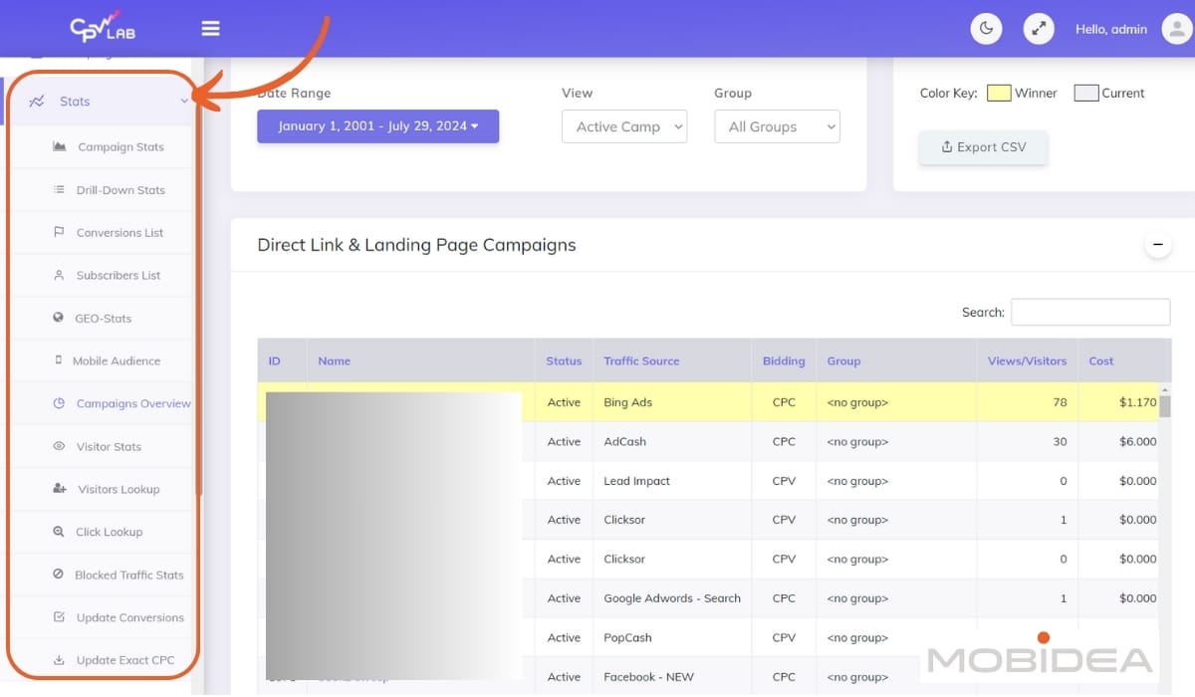
Task: Click the sidebar vertical scrollbar
Action: [x=199, y=299]
